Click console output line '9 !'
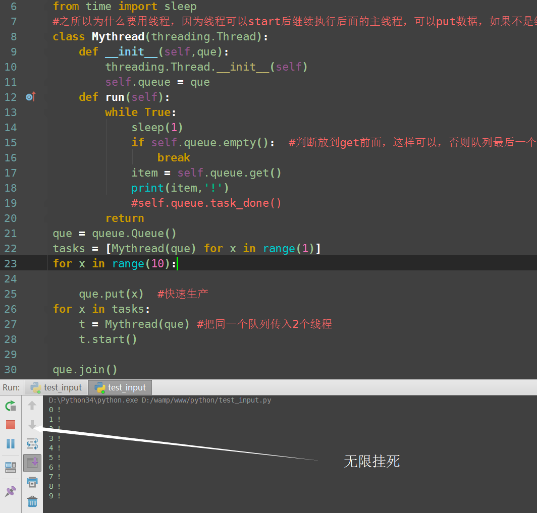537x513 pixels. (55, 496)
